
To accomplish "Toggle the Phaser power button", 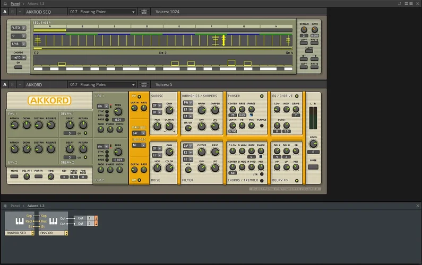I will tap(261, 96).
